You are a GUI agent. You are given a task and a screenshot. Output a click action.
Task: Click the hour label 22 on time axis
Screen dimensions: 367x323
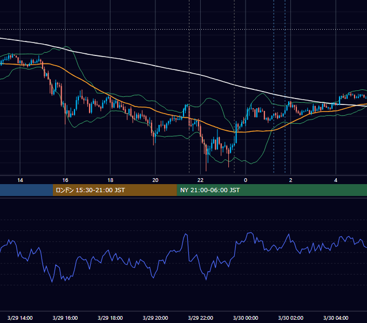point(200,180)
